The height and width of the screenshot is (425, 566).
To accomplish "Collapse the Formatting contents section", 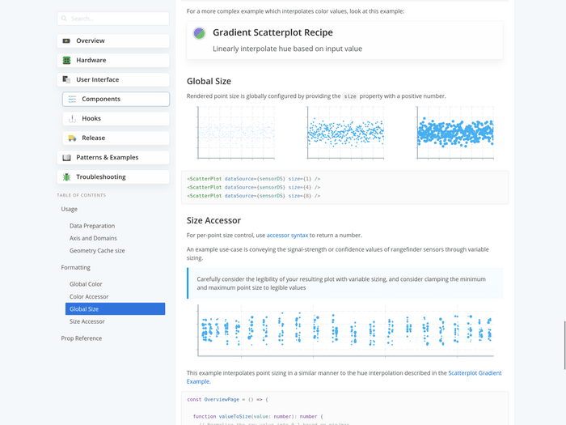I will [x=75, y=267].
